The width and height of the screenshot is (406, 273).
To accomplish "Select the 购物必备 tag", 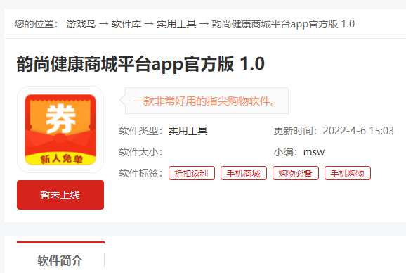I will [x=296, y=173].
